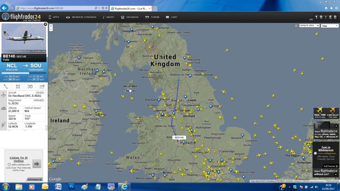340x191 pixels.
Task: Click the Flybe aircraft photo thumbnail
Action: point(24,38)
